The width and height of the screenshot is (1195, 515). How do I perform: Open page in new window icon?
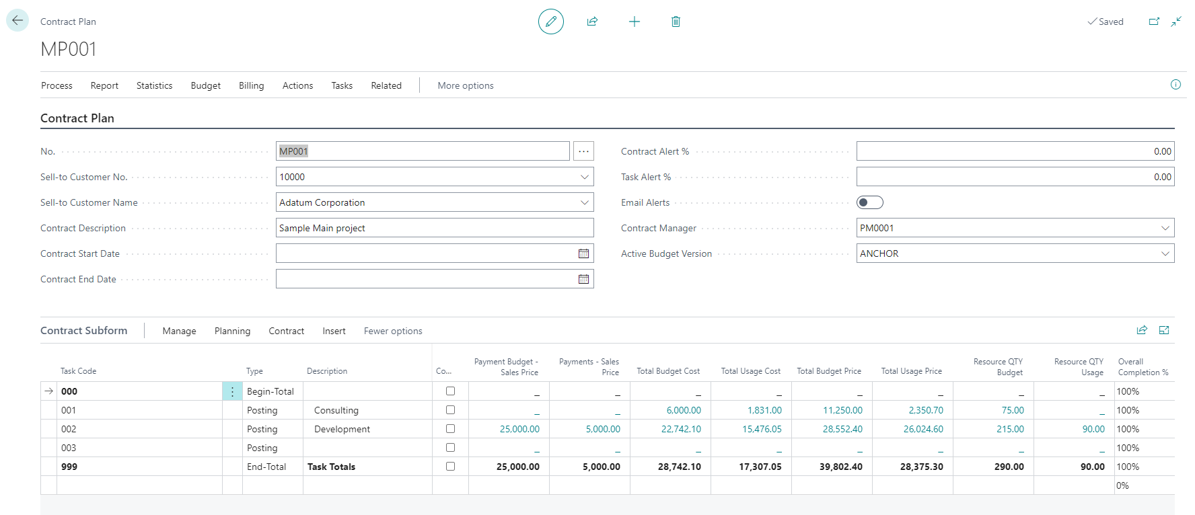click(x=1153, y=22)
